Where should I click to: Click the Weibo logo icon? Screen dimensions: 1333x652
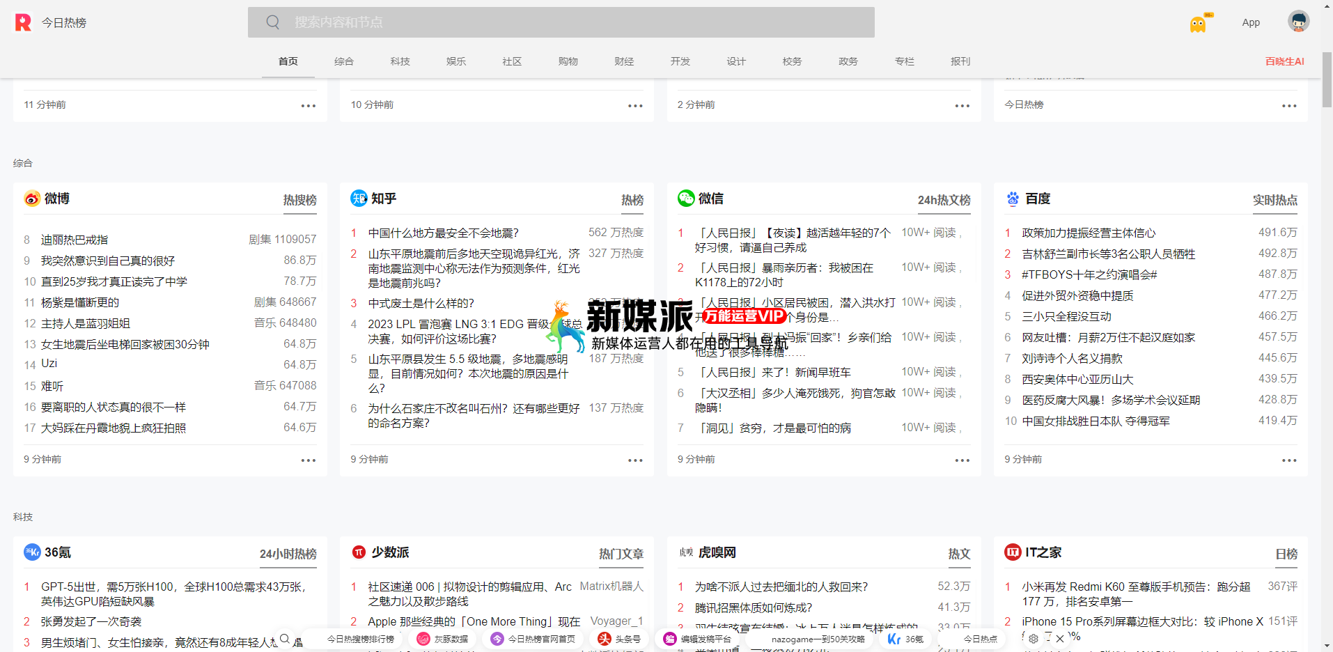coord(32,199)
